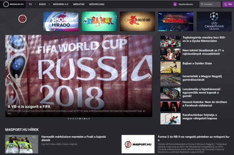Click the Élő live button

pyautogui.click(x=228, y=4)
